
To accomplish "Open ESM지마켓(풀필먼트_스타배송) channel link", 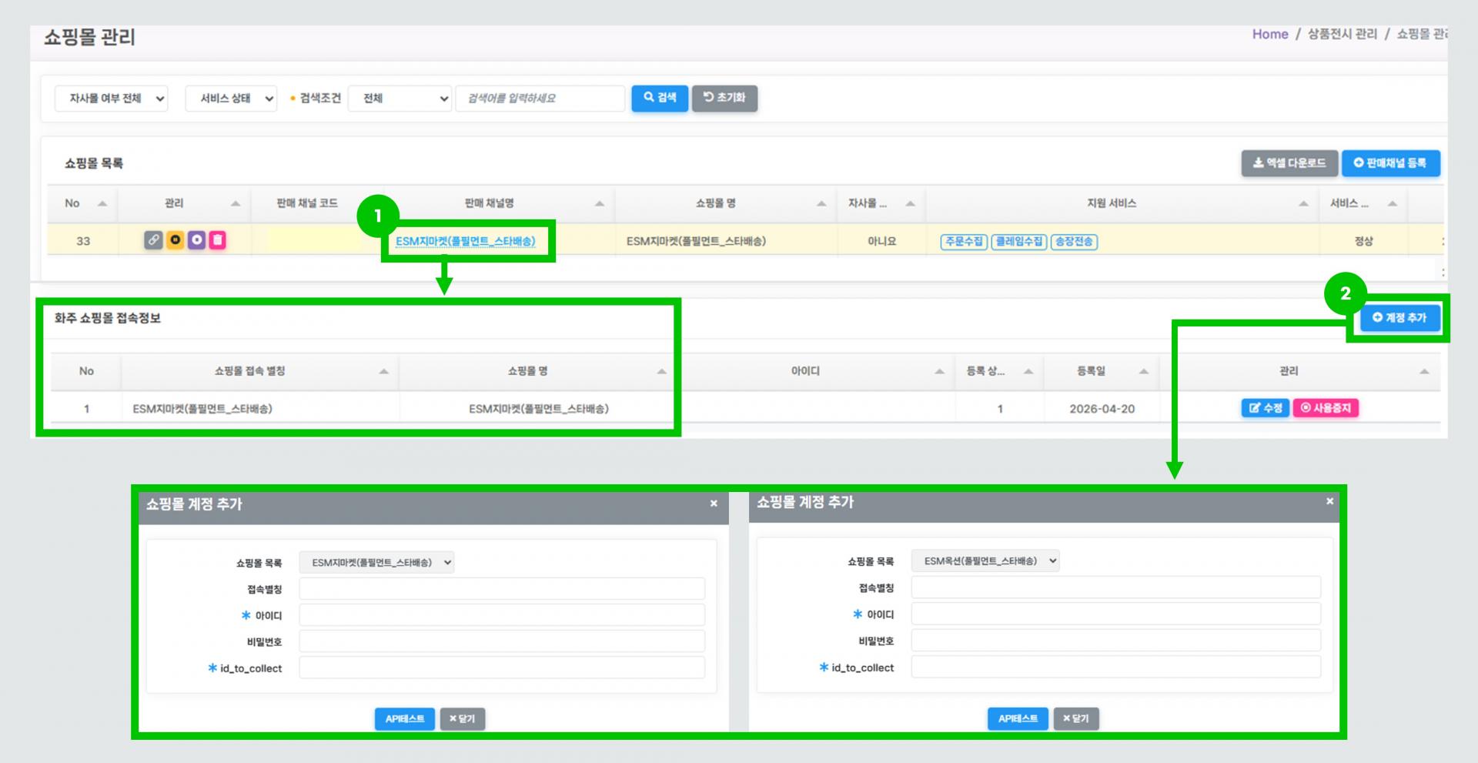I will pos(465,241).
